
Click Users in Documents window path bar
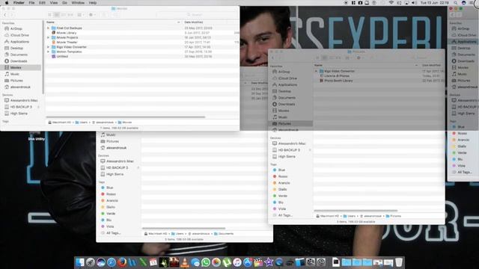click(177, 234)
